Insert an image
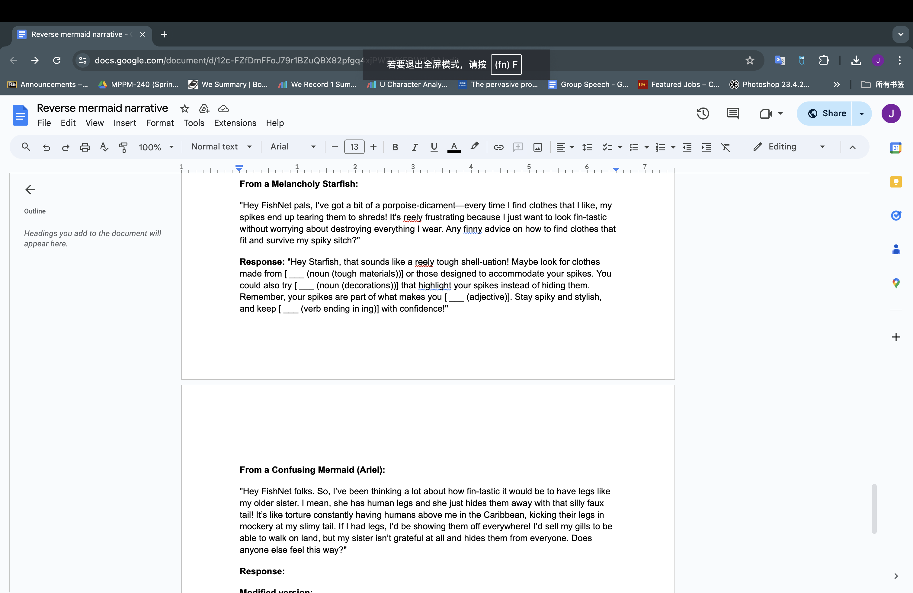This screenshot has height=593, width=913. (x=537, y=147)
